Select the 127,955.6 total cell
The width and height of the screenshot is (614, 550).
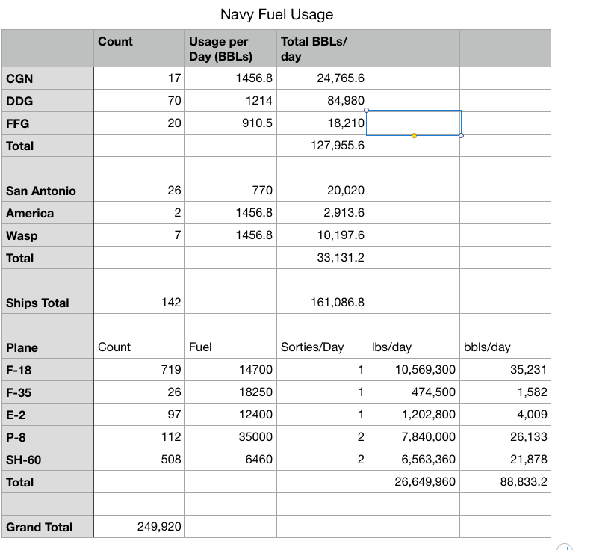click(x=322, y=146)
